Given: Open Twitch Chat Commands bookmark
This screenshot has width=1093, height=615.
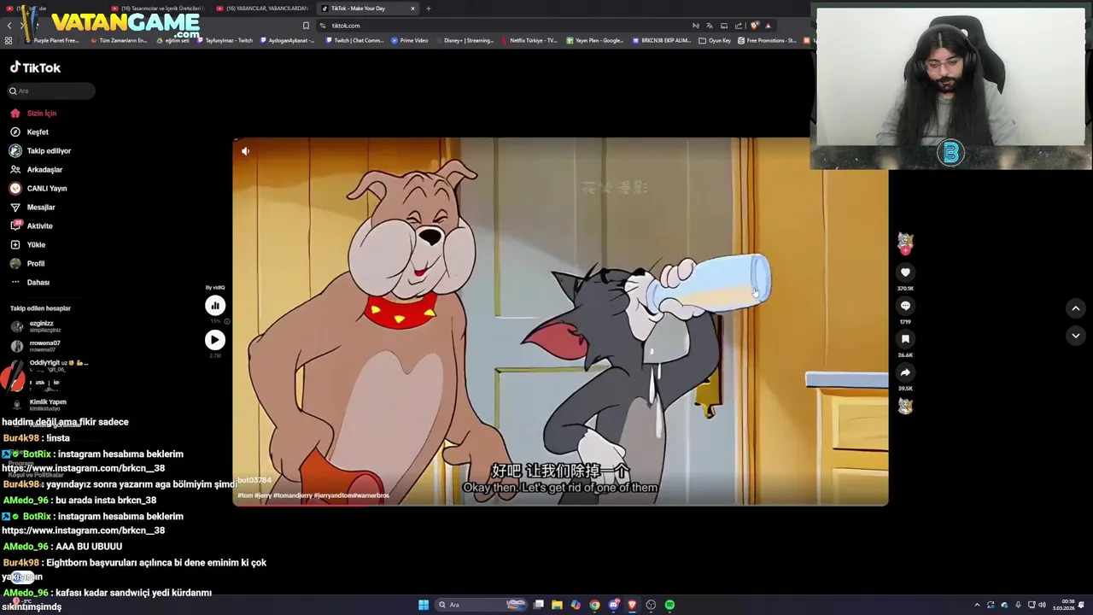Looking at the screenshot, I should [x=355, y=40].
